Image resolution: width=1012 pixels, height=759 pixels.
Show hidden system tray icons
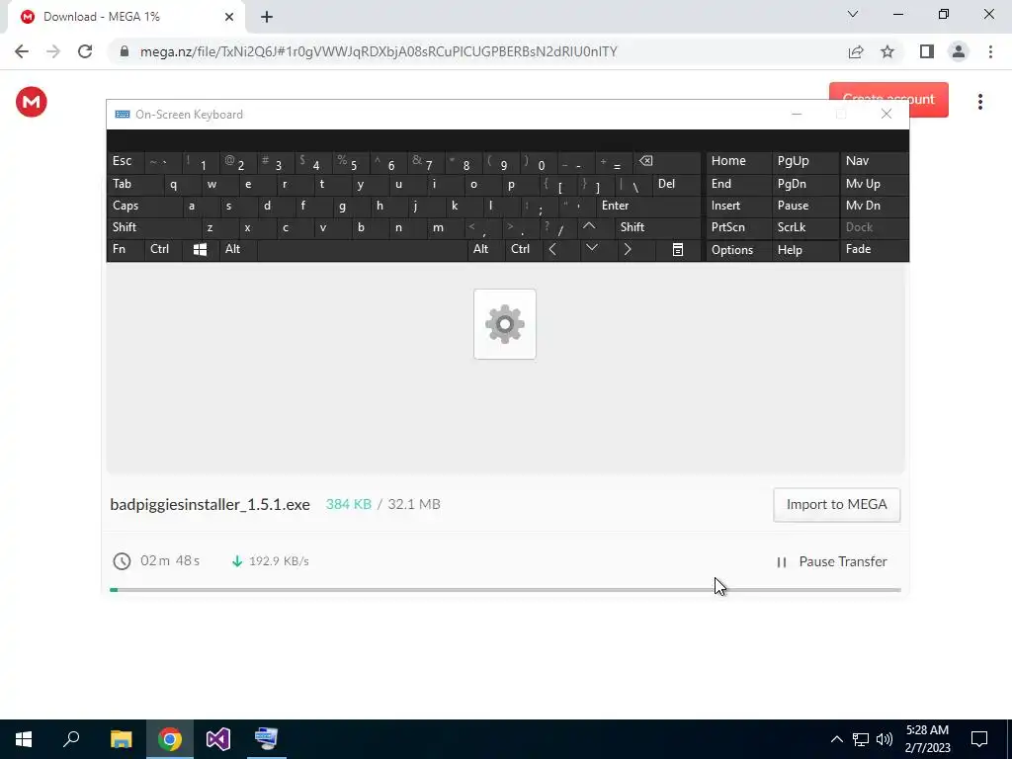pos(836,739)
